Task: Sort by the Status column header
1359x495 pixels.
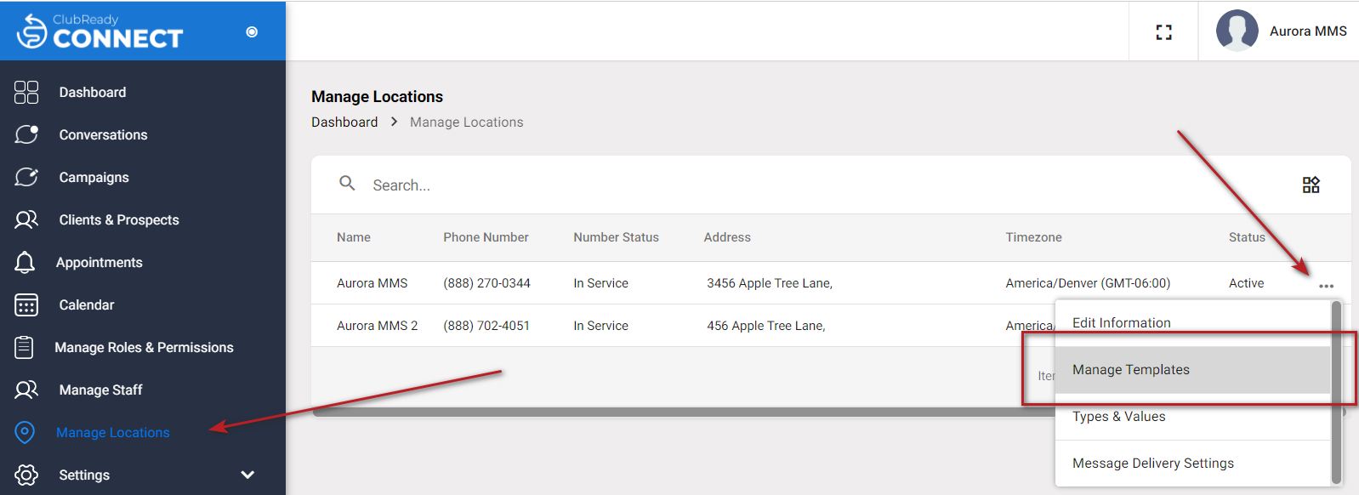Action: 1247,237
